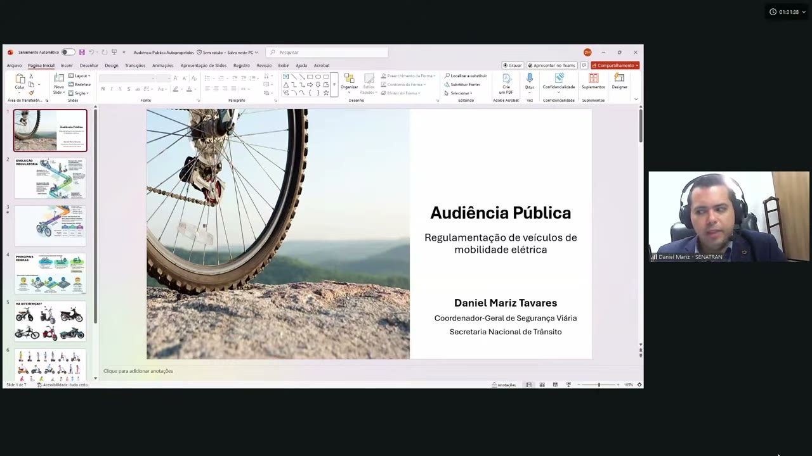The image size is (812, 456).
Task: Toggle normal view button in status bar
Action: point(528,384)
